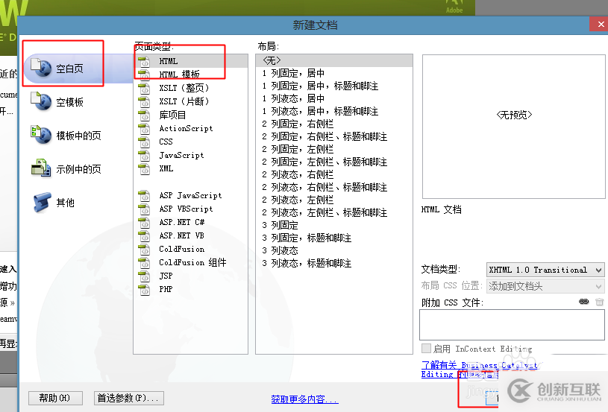608x412 pixels.
Task: Select layout '1 列固定，居中，标题和脚注'
Action: click(x=334, y=86)
